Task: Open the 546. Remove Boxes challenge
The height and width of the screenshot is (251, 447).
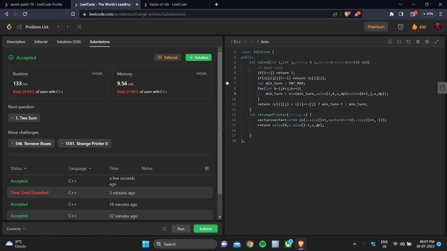Action: (31, 144)
